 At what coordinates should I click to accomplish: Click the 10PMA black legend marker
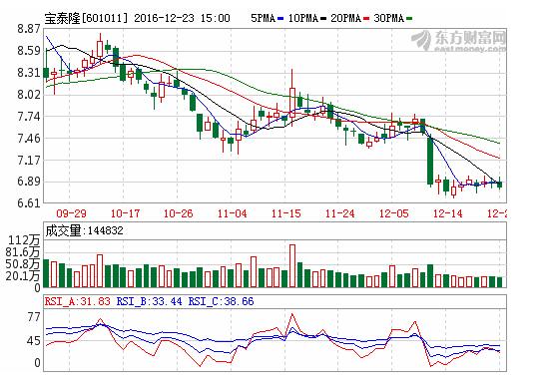tap(323, 18)
